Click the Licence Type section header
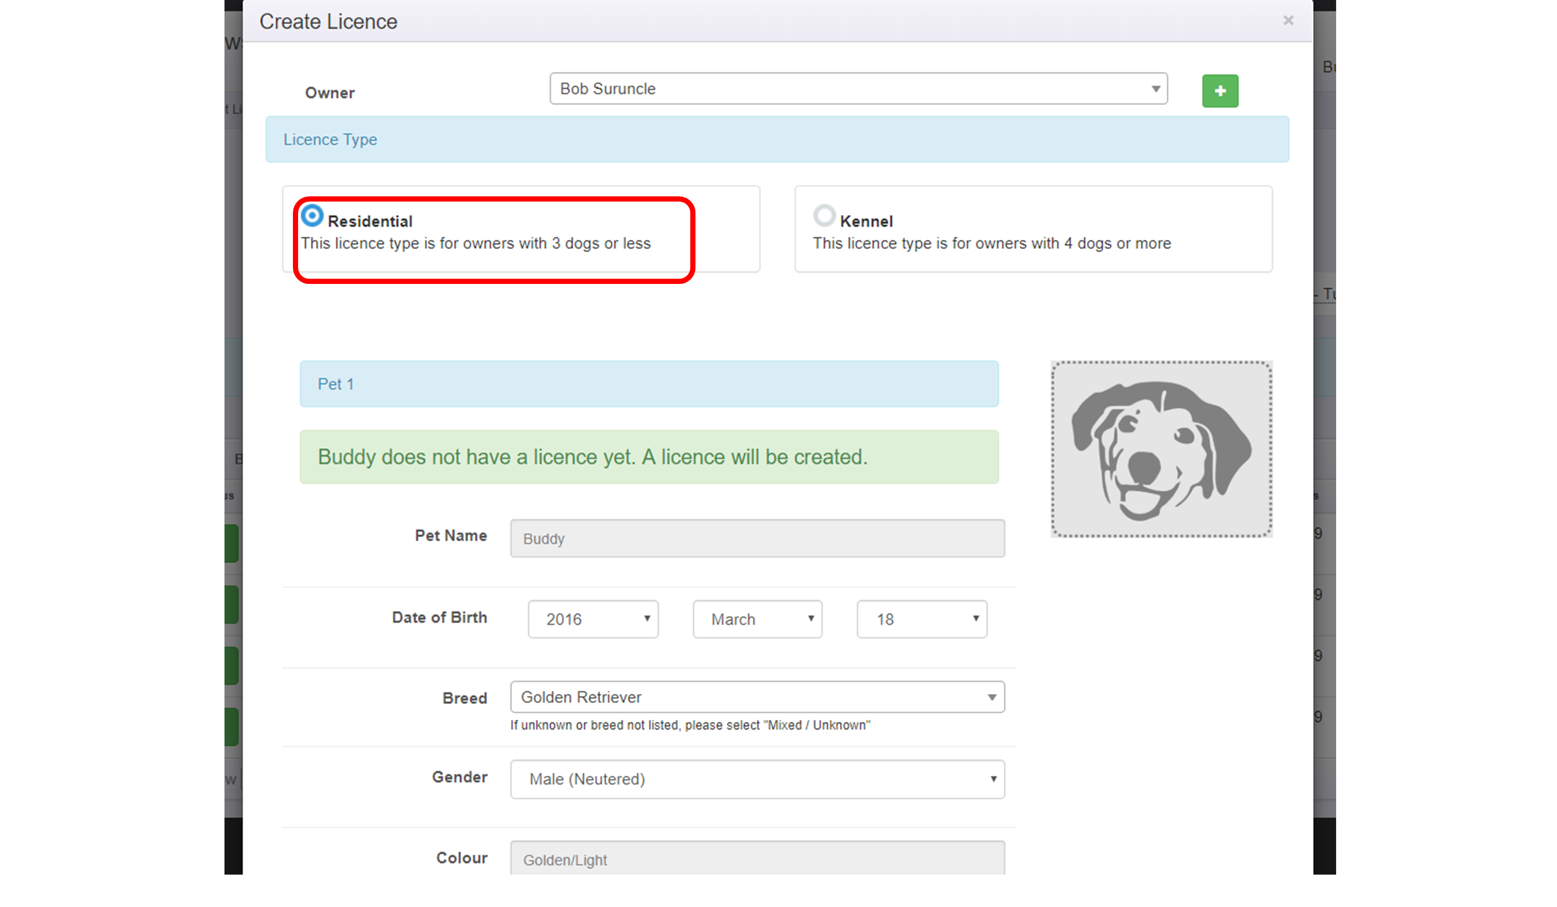This screenshot has height=907, width=1557. (x=777, y=140)
